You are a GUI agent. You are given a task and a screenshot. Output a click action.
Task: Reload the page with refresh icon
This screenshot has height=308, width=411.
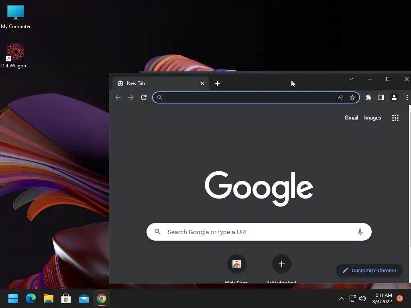(144, 98)
